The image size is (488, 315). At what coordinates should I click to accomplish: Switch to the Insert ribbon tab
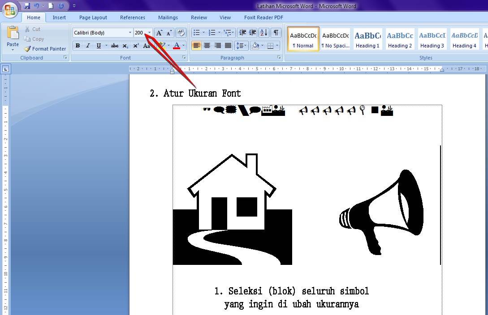(x=59, y=17)
